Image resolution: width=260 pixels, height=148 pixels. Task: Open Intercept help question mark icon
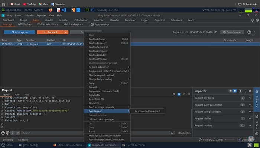pos(249,32)
